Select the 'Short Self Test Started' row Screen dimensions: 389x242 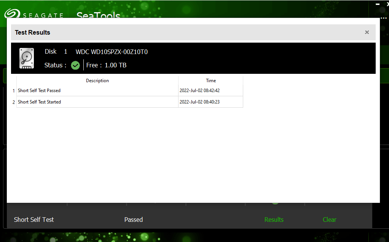click(x=130, y=102)
